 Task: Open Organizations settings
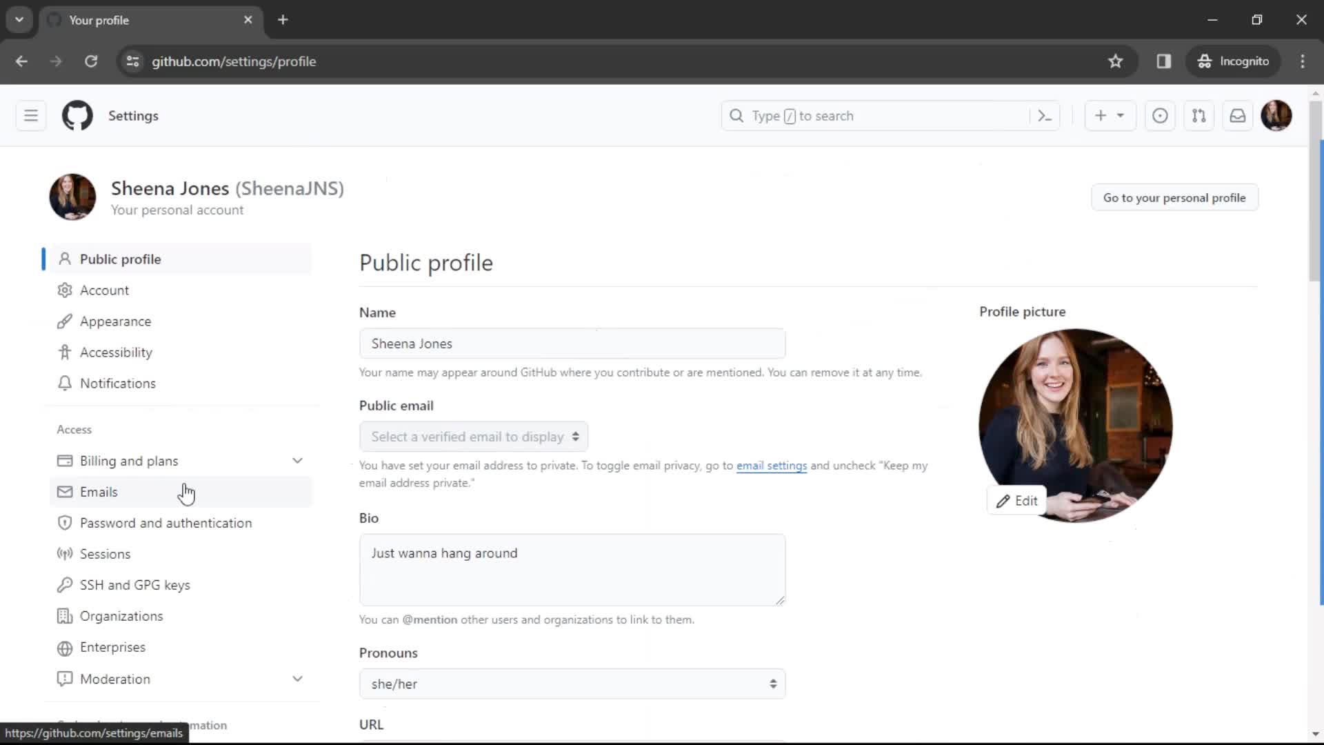pos(181,616)
